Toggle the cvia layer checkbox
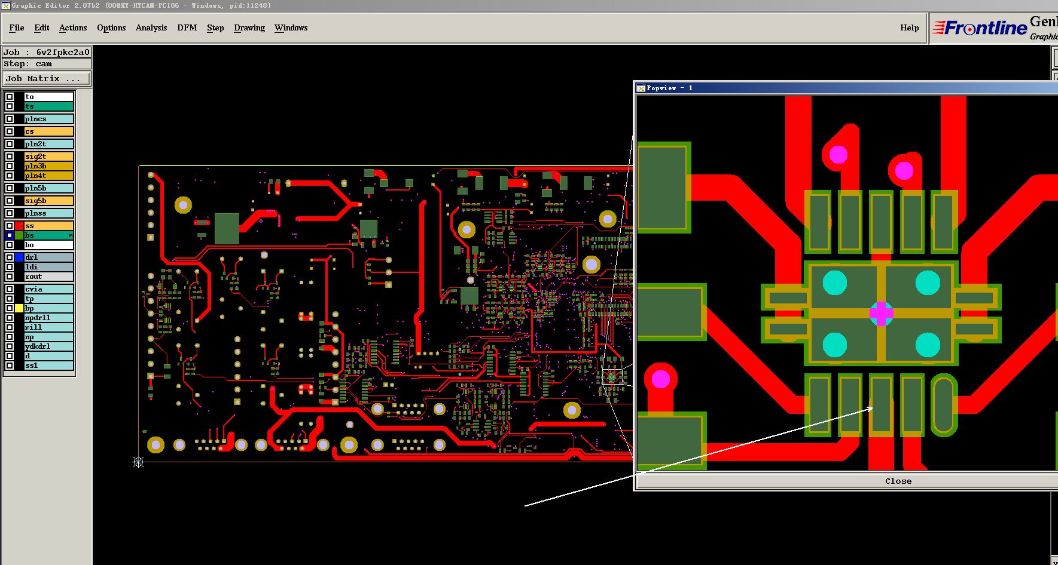Image resolution: width=1058 pixels, height=565 pixels. [10, 289]
